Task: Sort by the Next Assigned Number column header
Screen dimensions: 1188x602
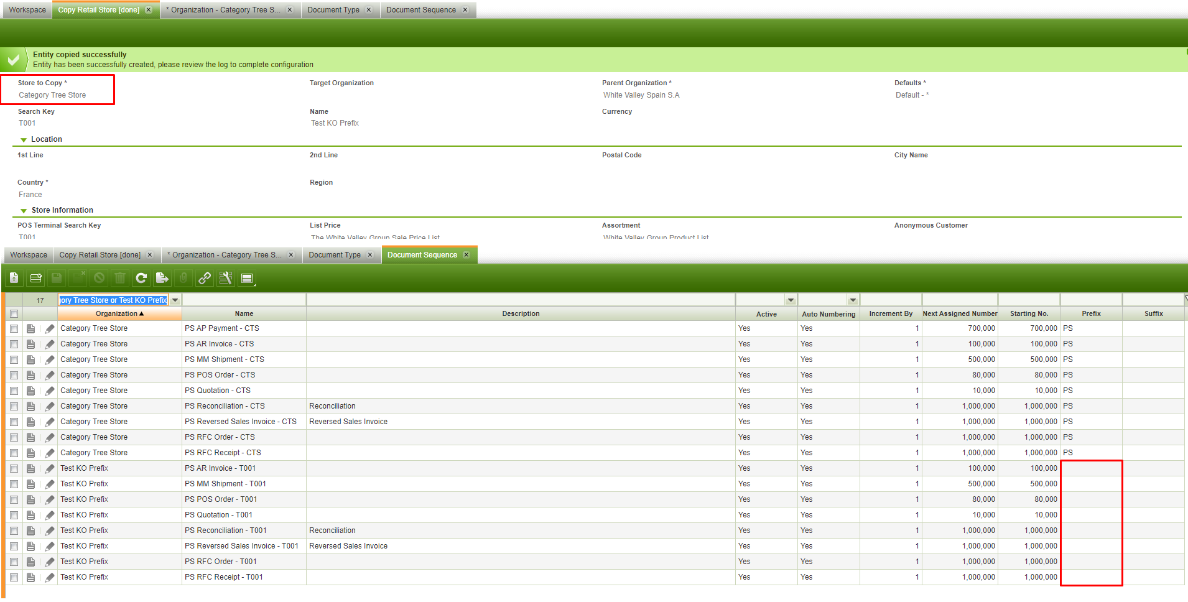Action: 960,314
